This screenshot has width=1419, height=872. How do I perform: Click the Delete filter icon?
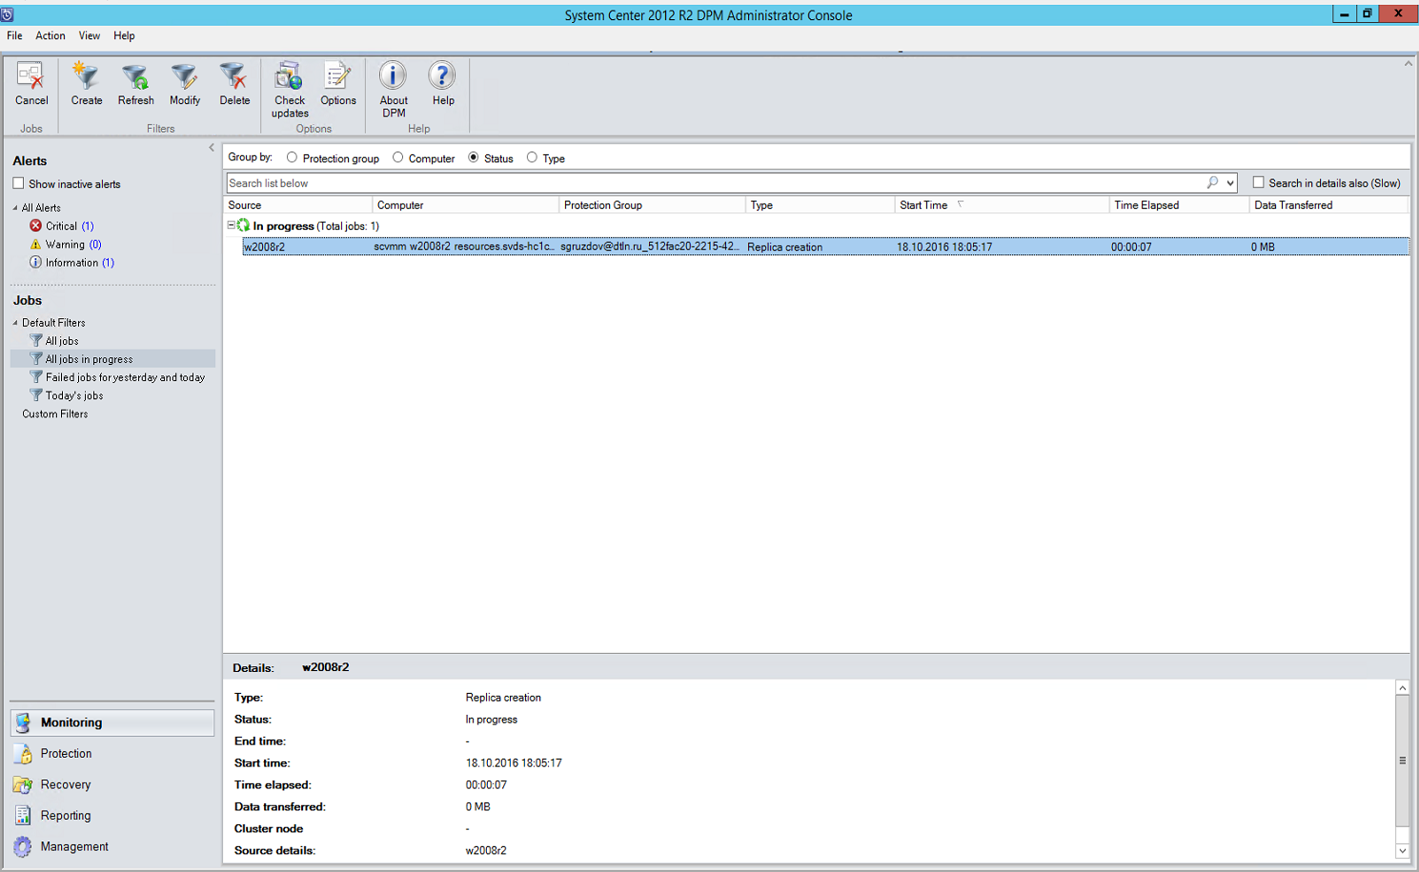tap(233, 76)
